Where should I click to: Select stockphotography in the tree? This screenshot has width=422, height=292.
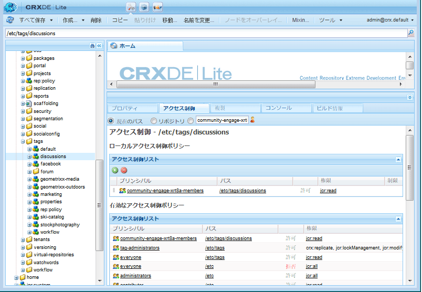(x=60, y=225)
